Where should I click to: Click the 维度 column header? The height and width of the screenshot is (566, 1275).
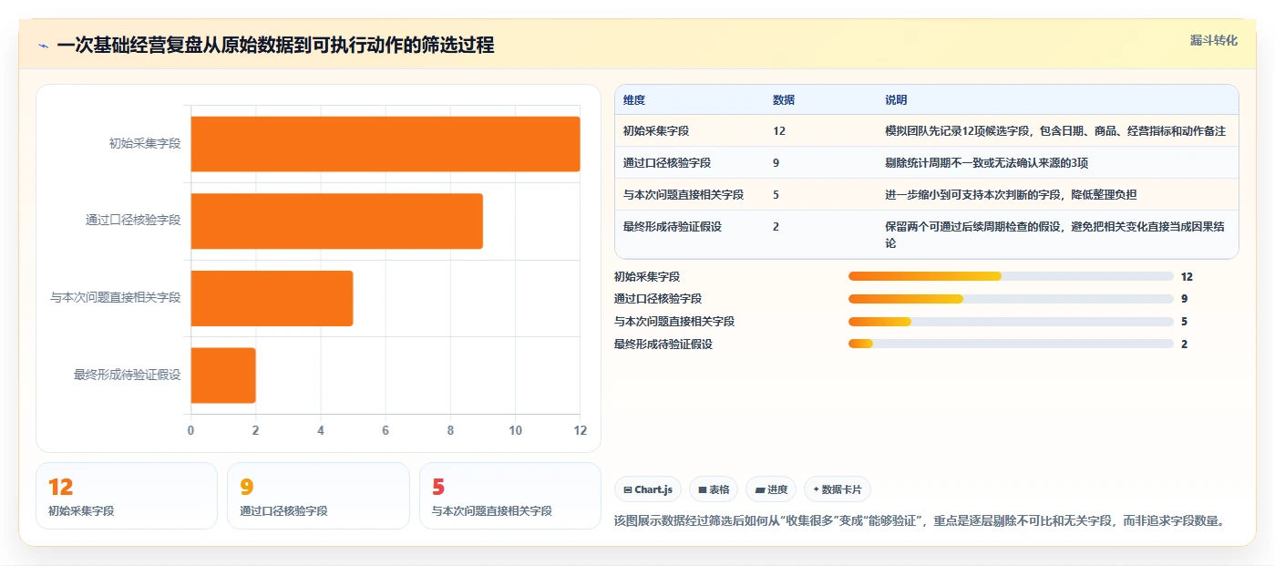(x=634, y=100)
